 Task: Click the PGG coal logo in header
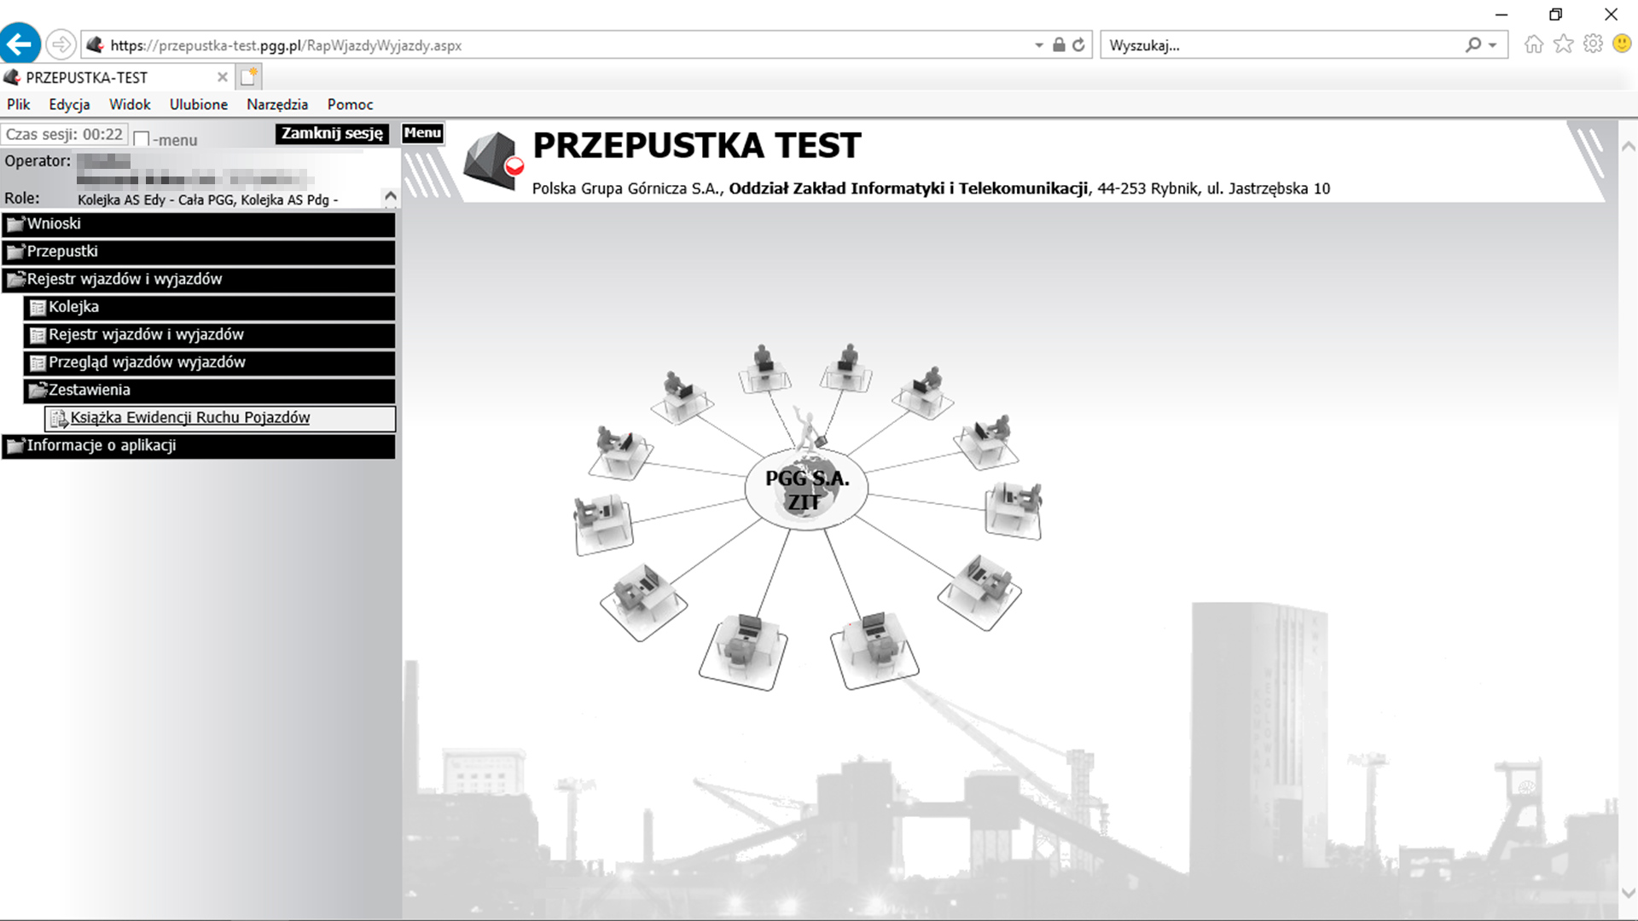coord(493,160)
